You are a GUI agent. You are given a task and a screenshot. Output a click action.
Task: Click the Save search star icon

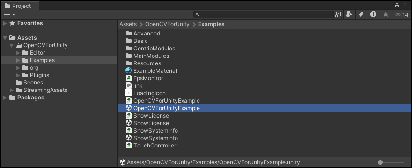386,14
